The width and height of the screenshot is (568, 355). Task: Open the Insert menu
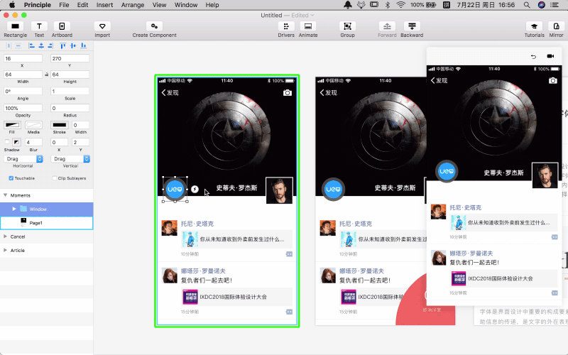coord(104,5)
